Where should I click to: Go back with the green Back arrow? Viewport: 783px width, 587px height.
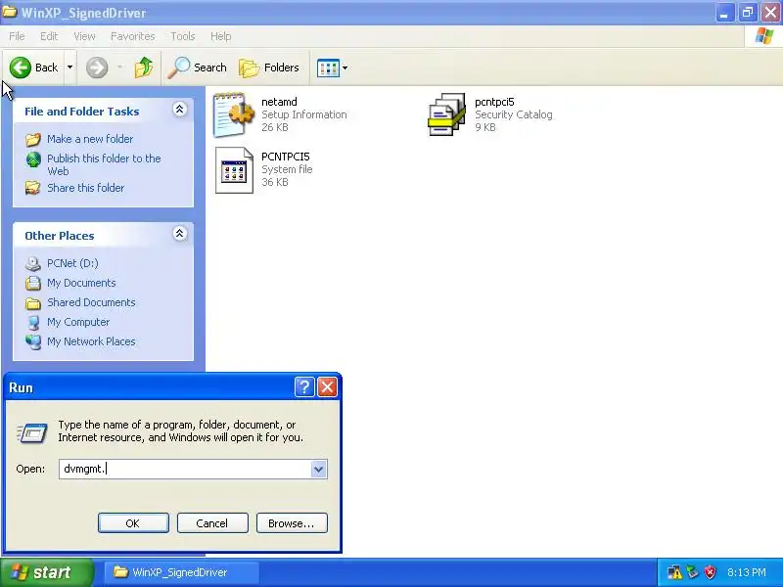pyautogui.click(x=33, y=68)
